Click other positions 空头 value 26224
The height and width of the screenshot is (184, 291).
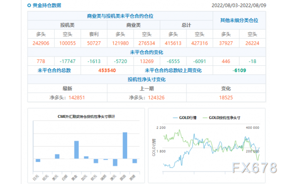coord(252,43)
